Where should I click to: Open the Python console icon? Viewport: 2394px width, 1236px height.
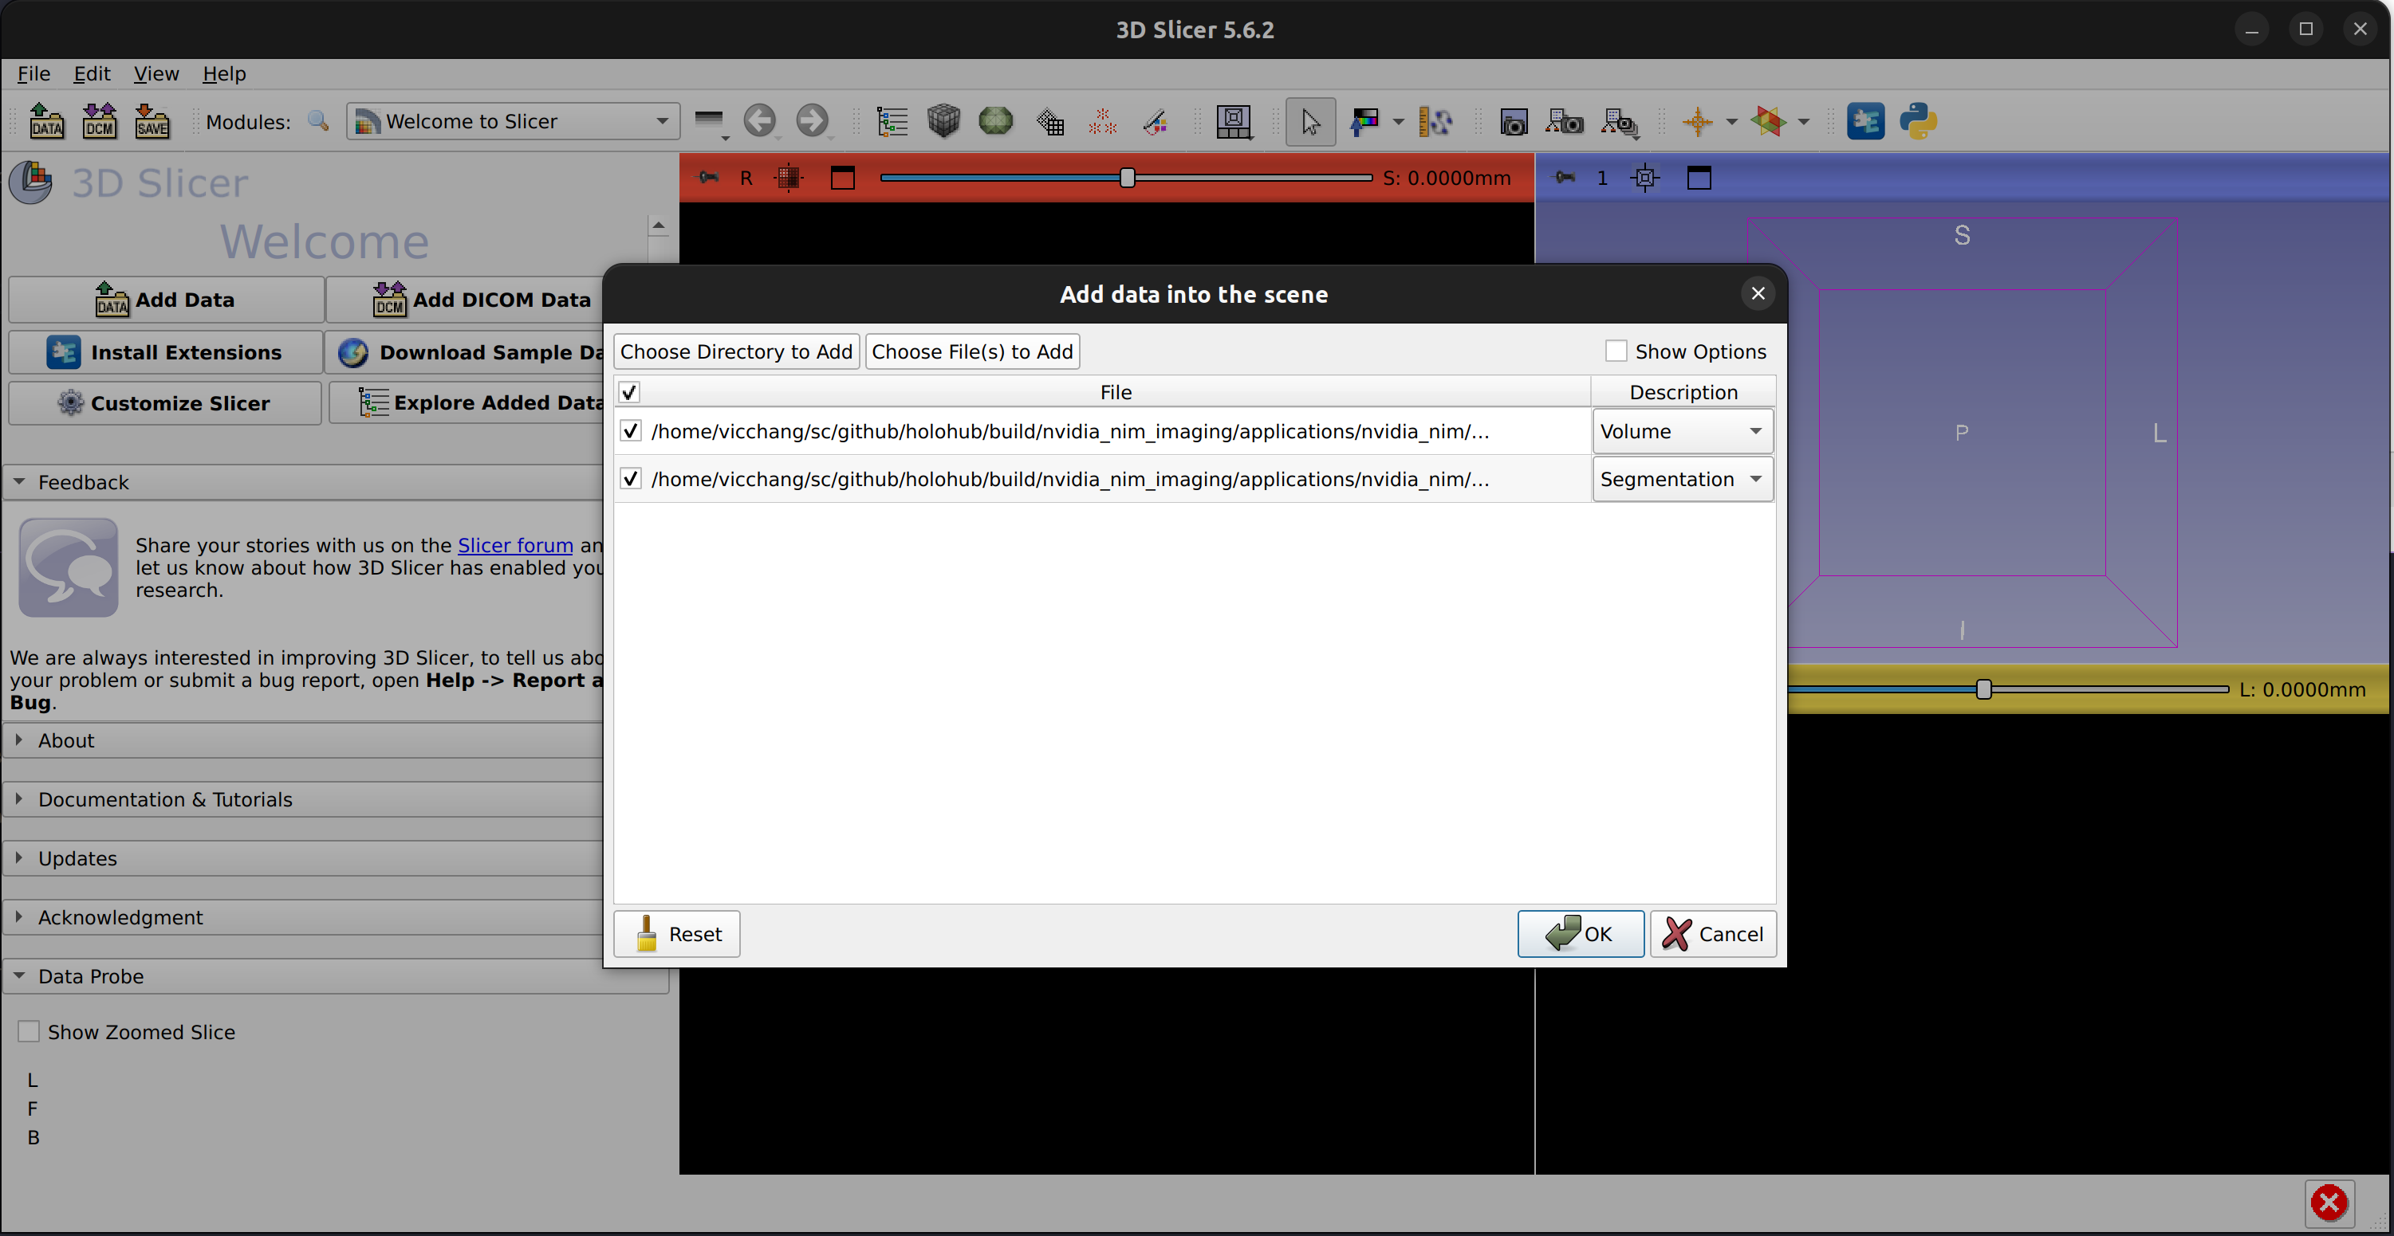tap(1917, 122)
